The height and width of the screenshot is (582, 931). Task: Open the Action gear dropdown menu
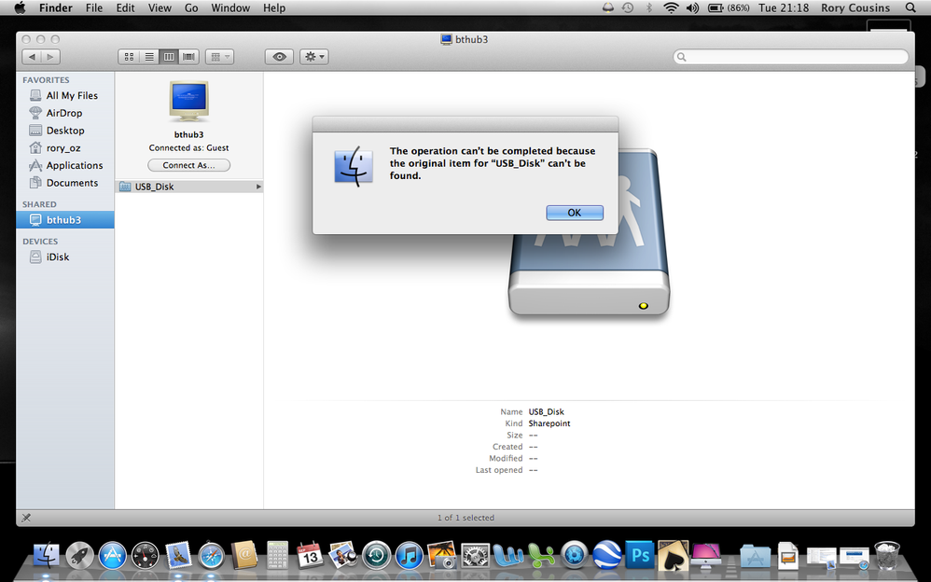(313, 57)
